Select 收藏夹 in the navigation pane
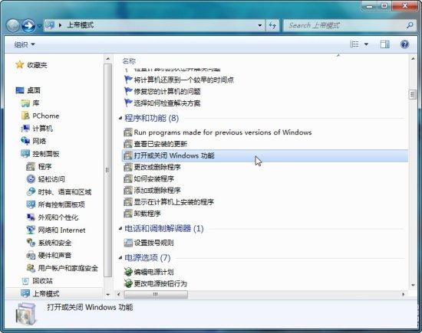 [37, 65]
